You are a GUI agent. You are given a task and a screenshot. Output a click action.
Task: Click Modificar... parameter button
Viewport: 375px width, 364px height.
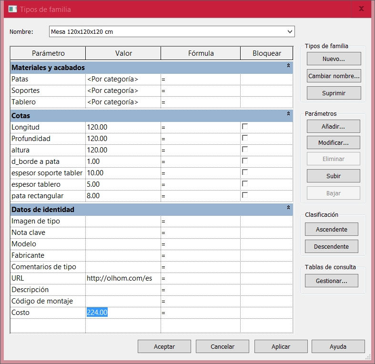(x=333, y=143)
